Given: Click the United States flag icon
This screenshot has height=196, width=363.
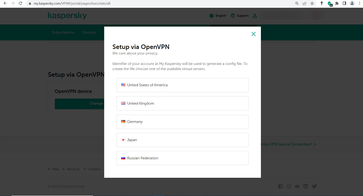Looking at the screenshot, I should click(123, 85).
